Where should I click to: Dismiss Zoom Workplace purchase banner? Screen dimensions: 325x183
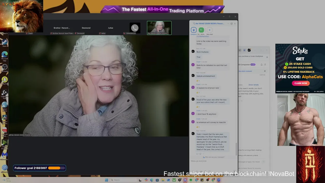(x=267, y=57)
